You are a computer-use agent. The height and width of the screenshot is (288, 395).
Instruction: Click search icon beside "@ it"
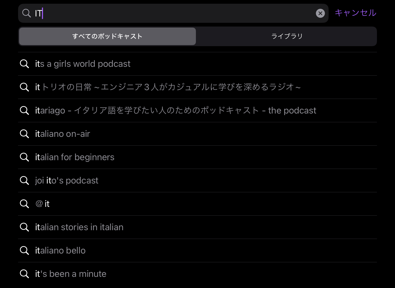(x=24, y=204)
